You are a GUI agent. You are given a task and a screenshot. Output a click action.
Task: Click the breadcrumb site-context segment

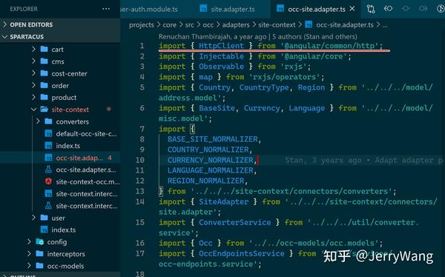pos(277,25)
